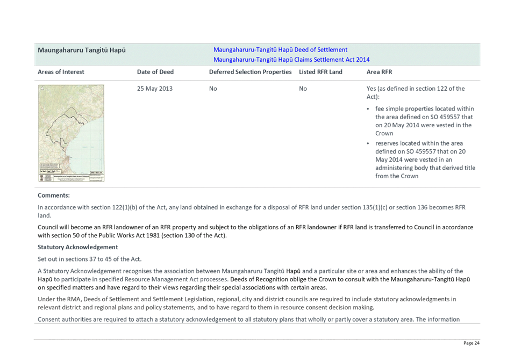The image size is (514, 363).
Task: Open the Claims Settlement Act 2014 link
Action: pos(291,60)
